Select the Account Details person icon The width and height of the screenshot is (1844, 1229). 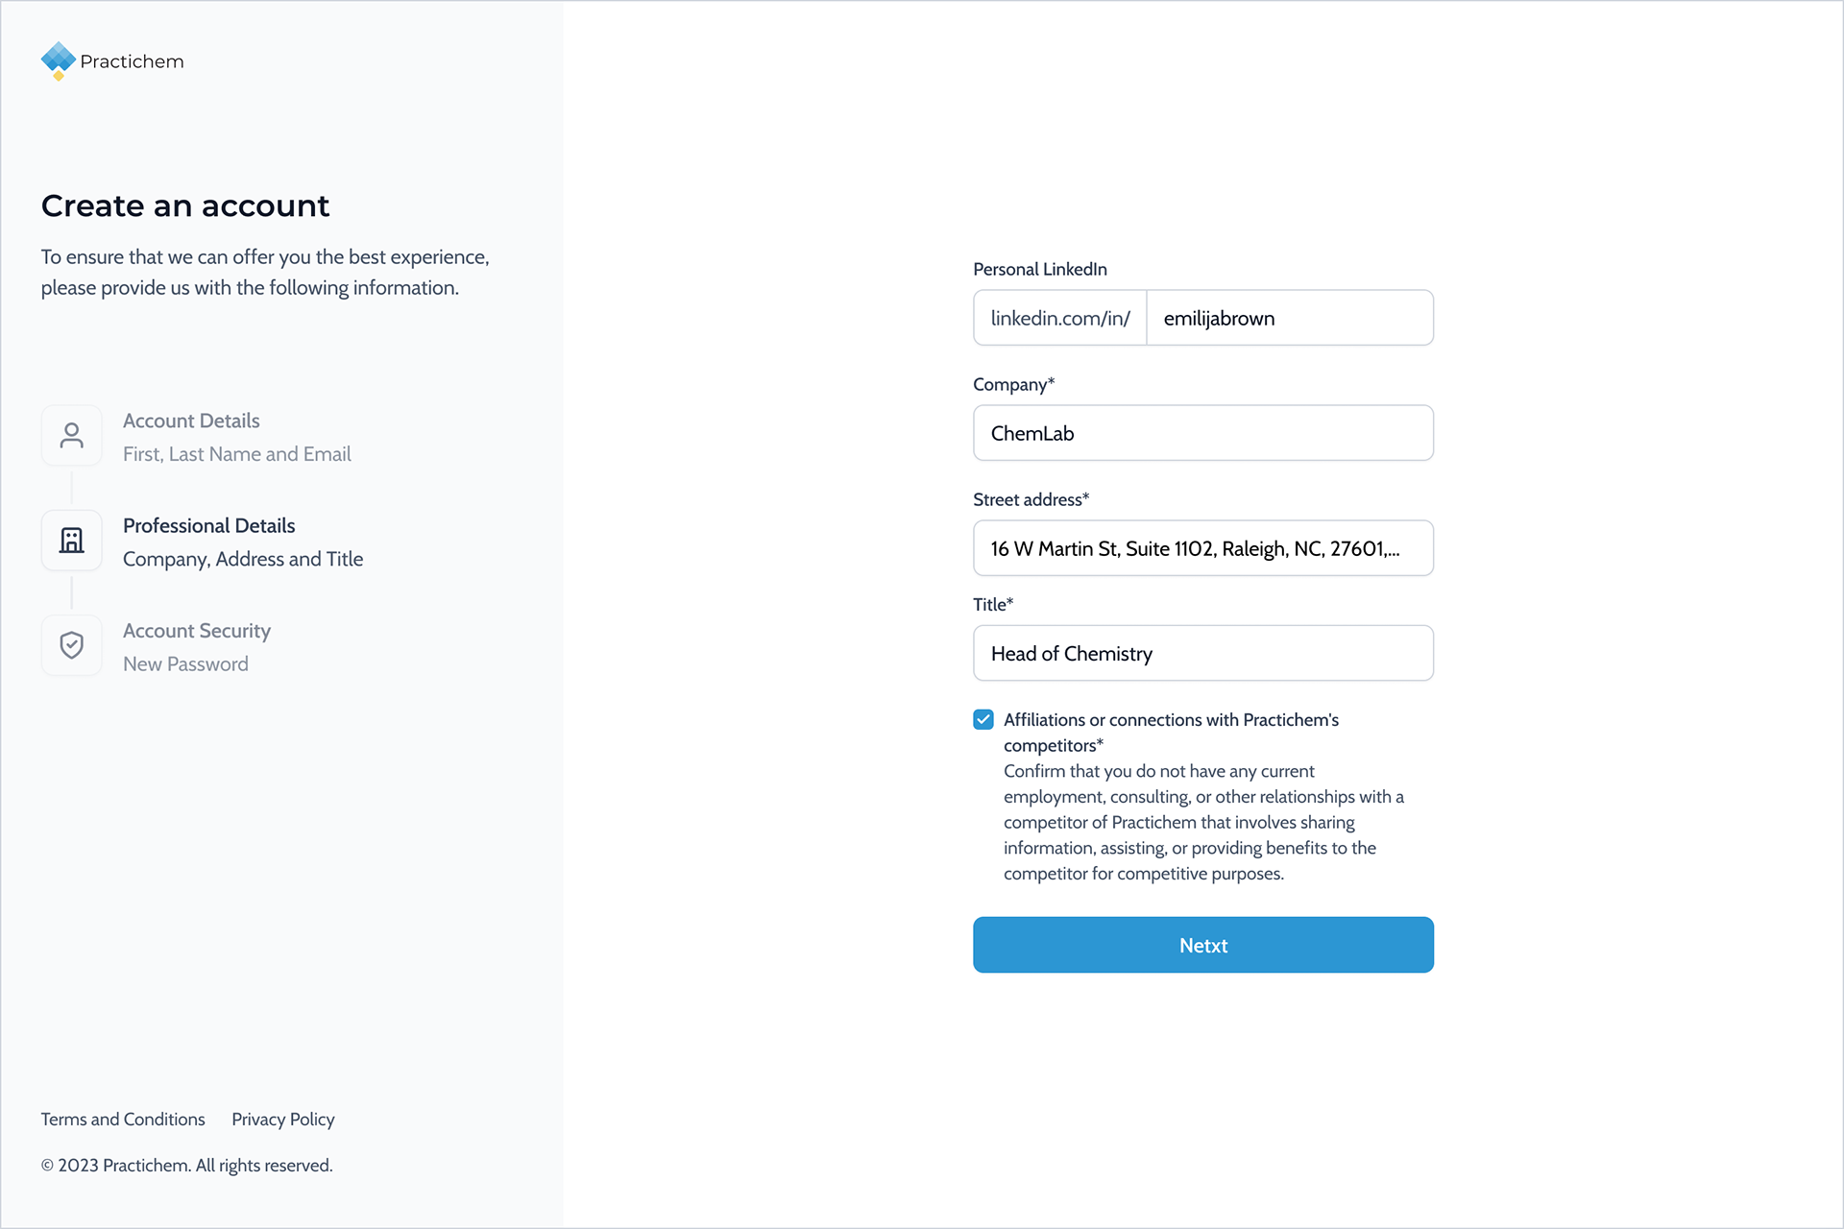[x=72, y=436]
